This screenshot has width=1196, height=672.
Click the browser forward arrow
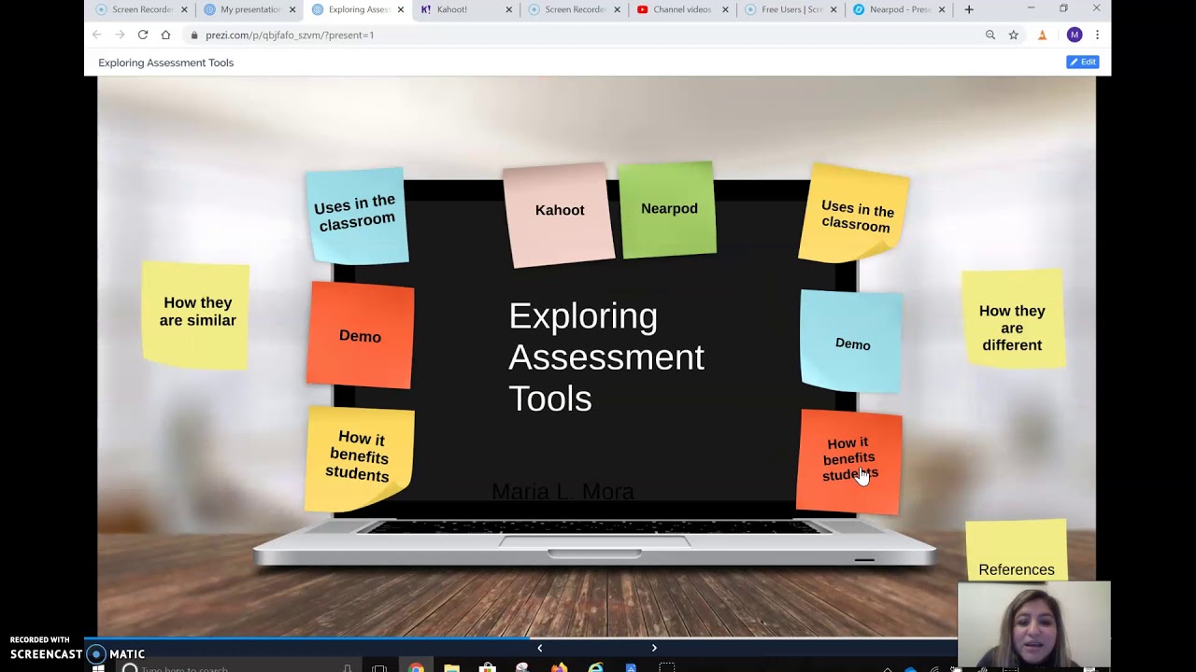(120, 35)
